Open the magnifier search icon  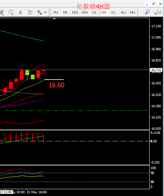pos(147,12)
